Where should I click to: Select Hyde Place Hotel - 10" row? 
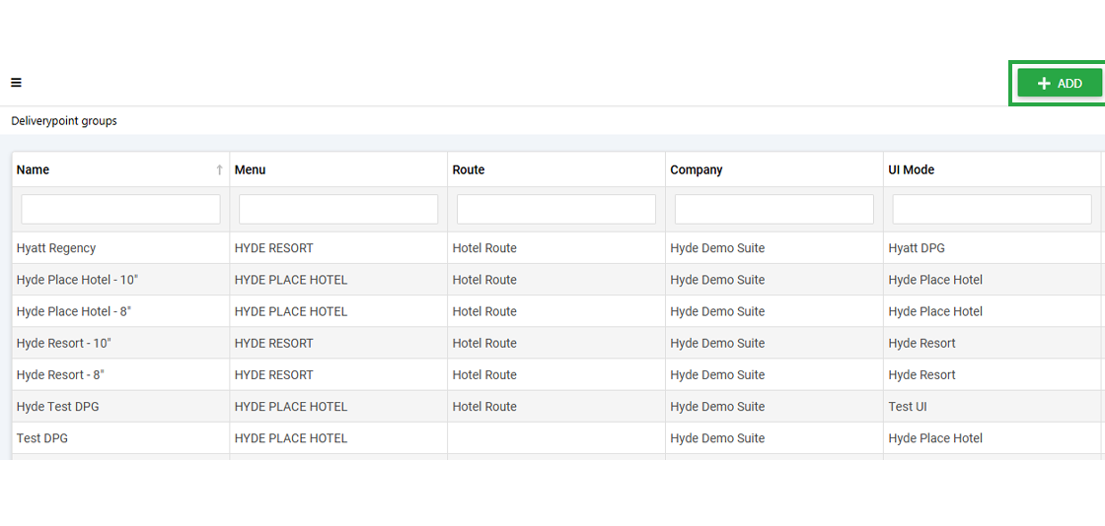(x=556, y=280)
